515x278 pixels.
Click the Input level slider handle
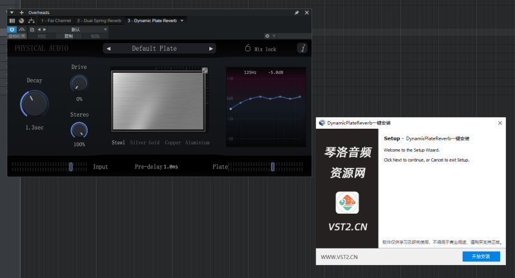[71, 167]
